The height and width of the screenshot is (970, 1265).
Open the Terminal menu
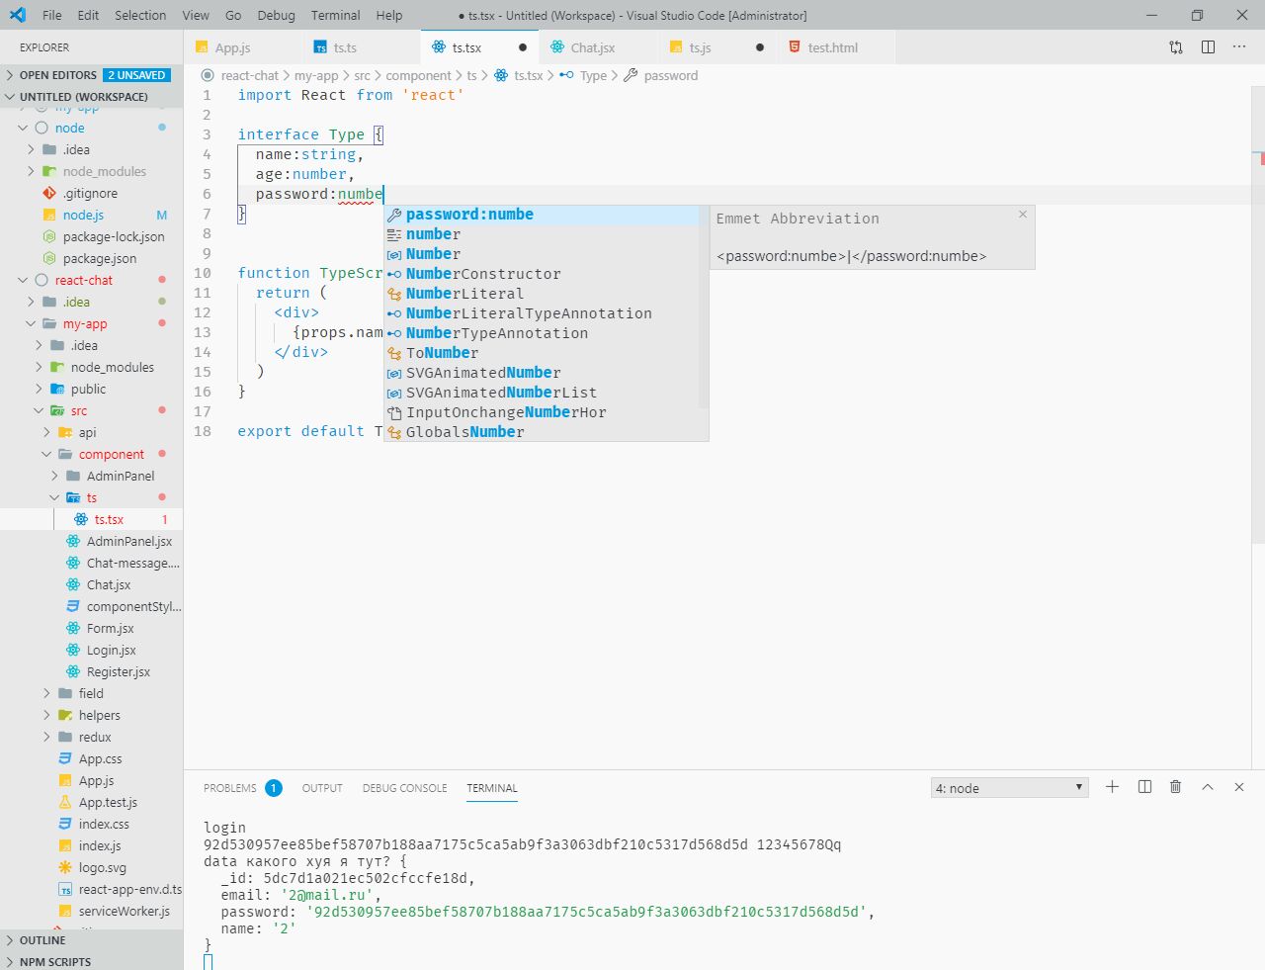click(335, 15)
